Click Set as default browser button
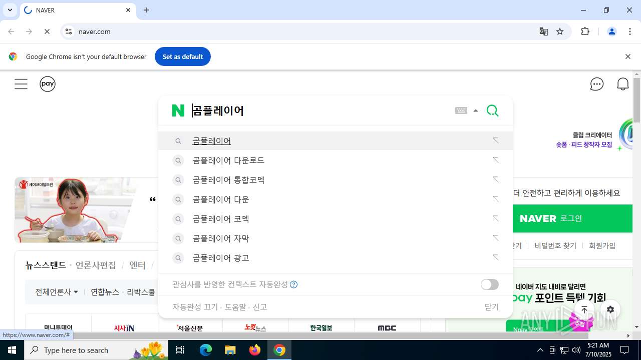Screen dimensions: 641x360 point(183,56)
